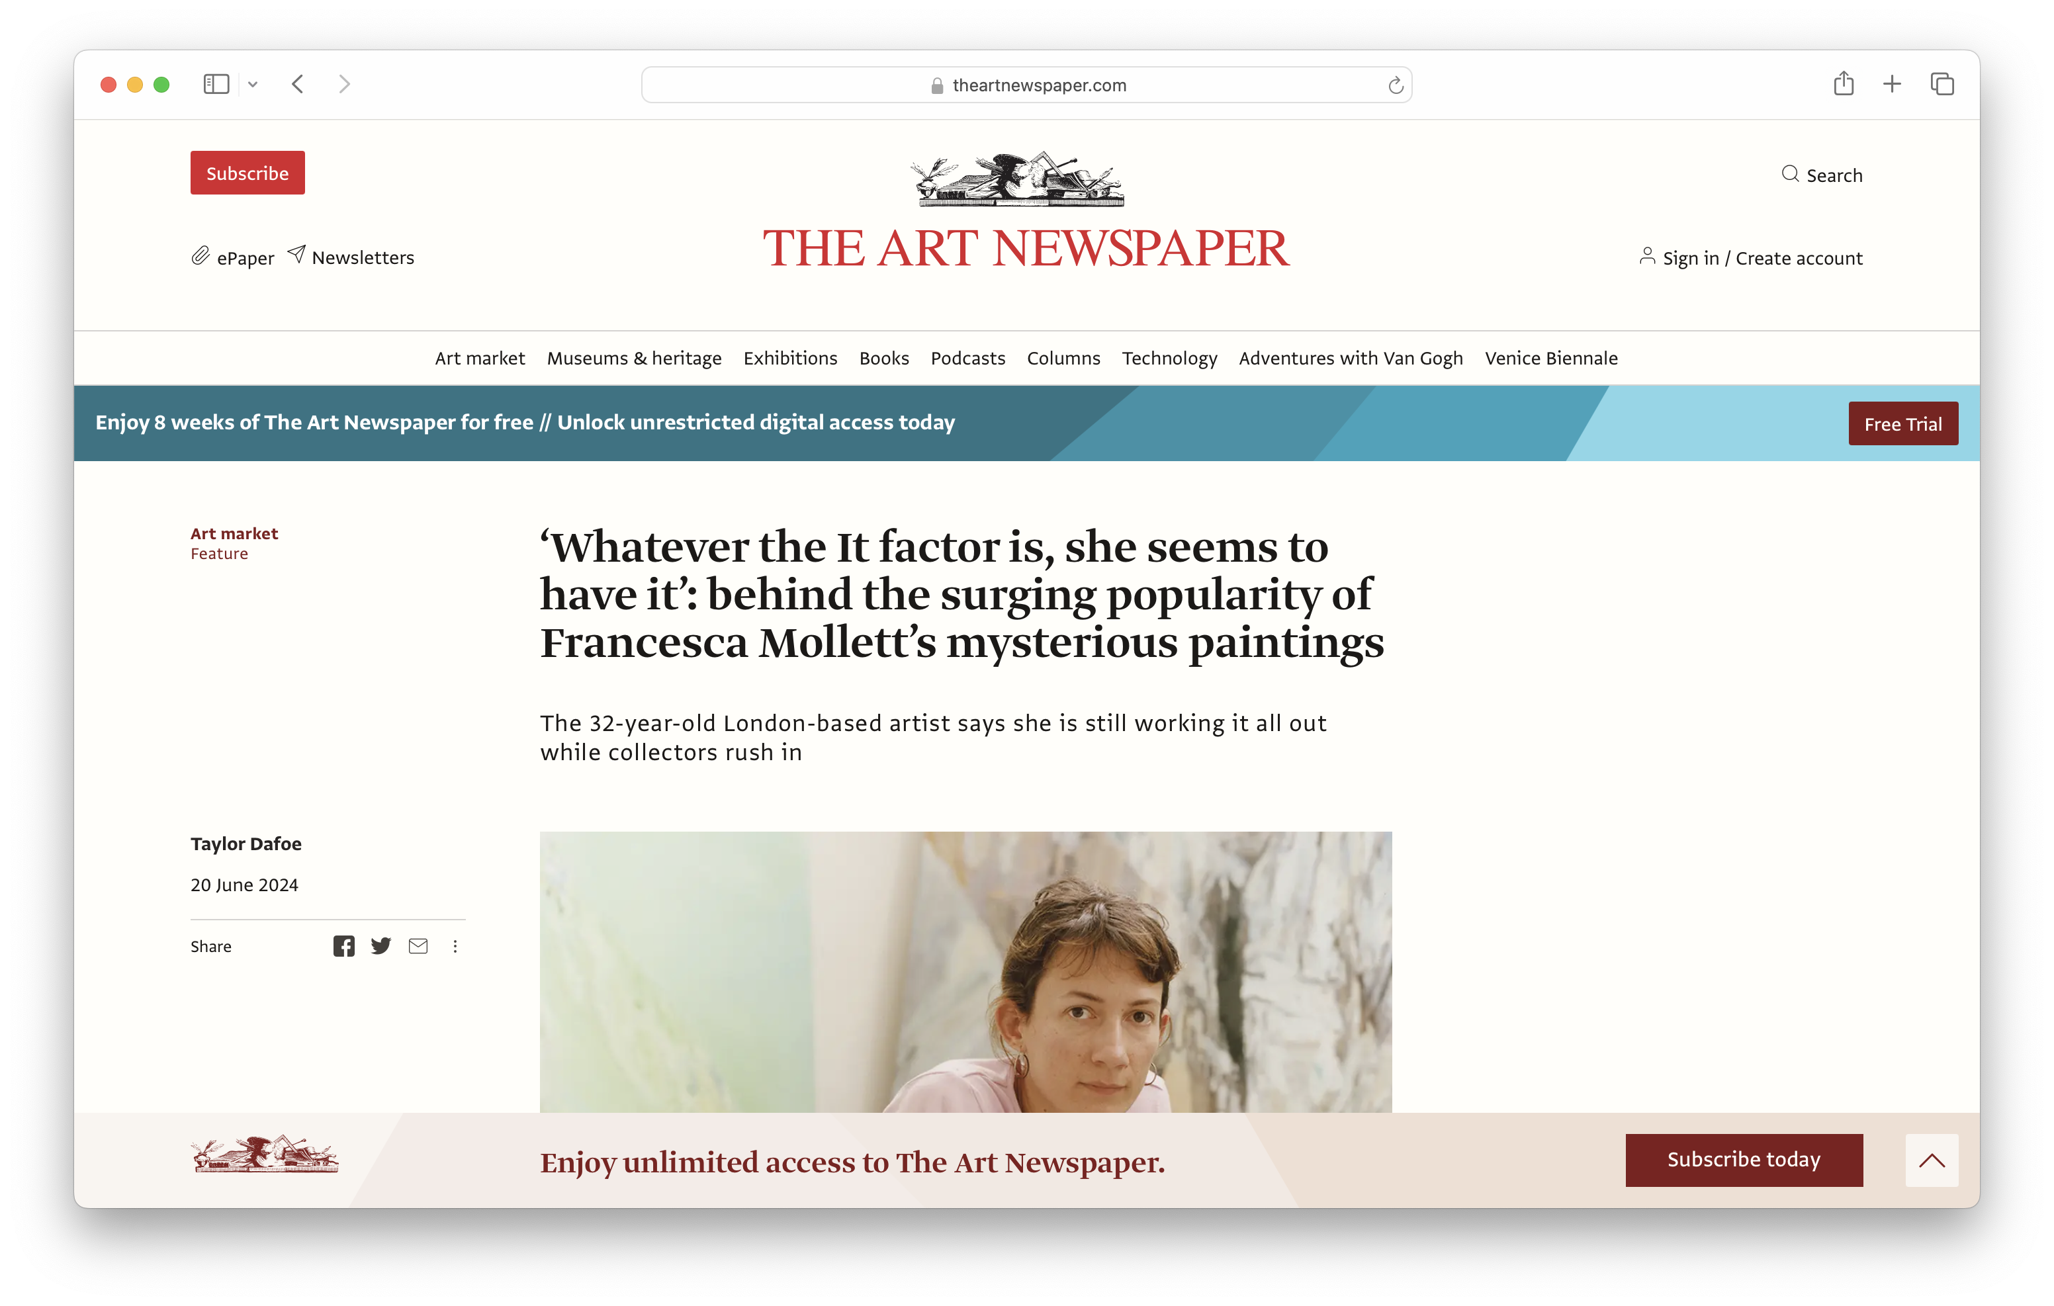Click the lock icon in address bar

pos(936,85)
